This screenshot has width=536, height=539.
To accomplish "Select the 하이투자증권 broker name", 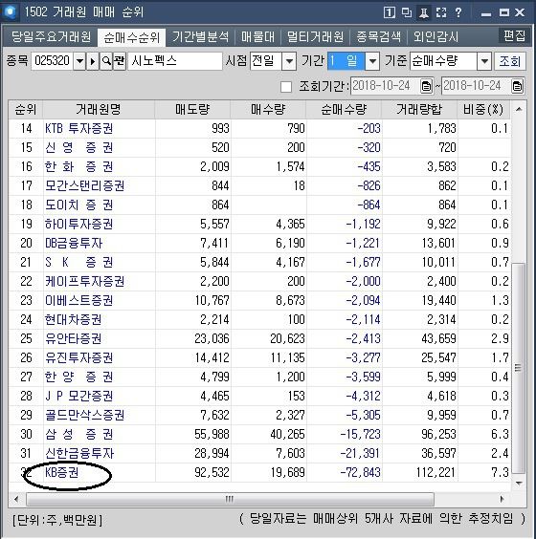I will (78, 224).
